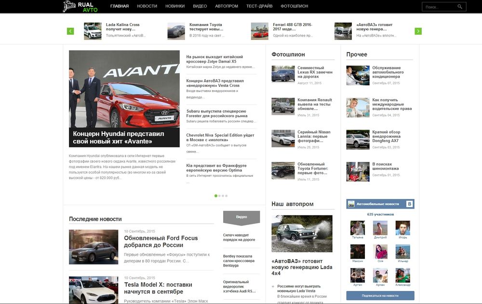Select the first green slider dot

point(216,196)
